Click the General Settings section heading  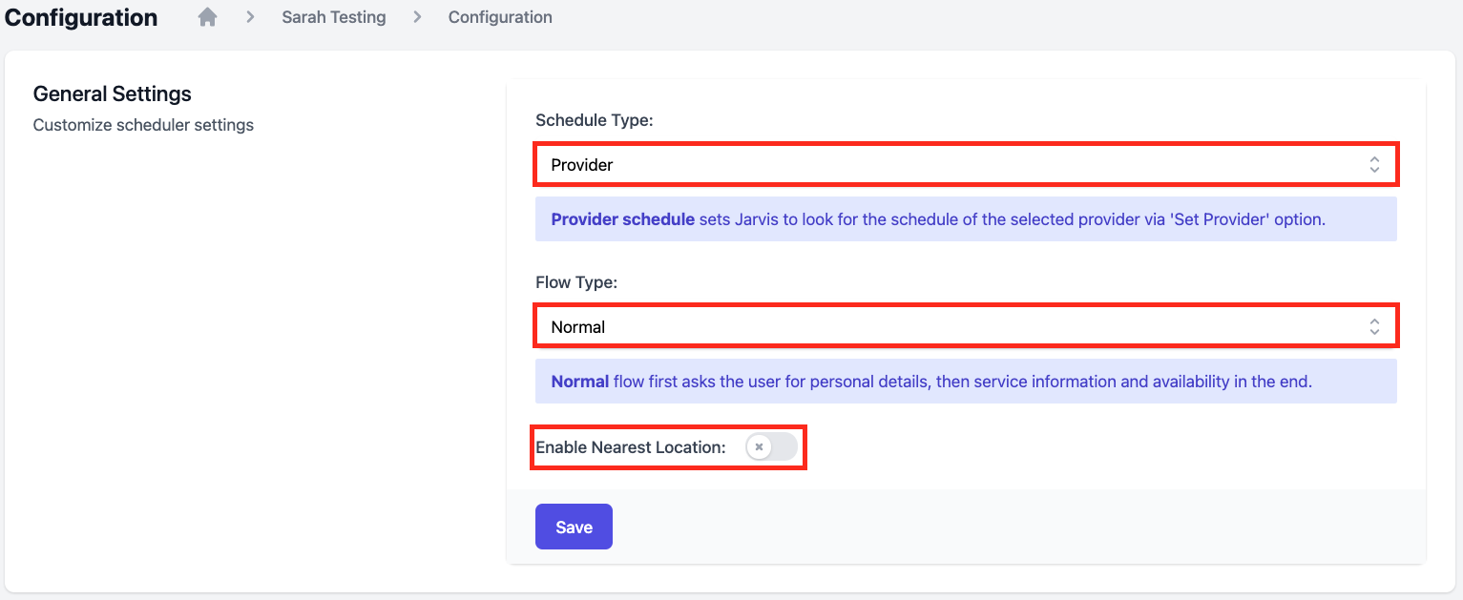click(x=113, y=93)
